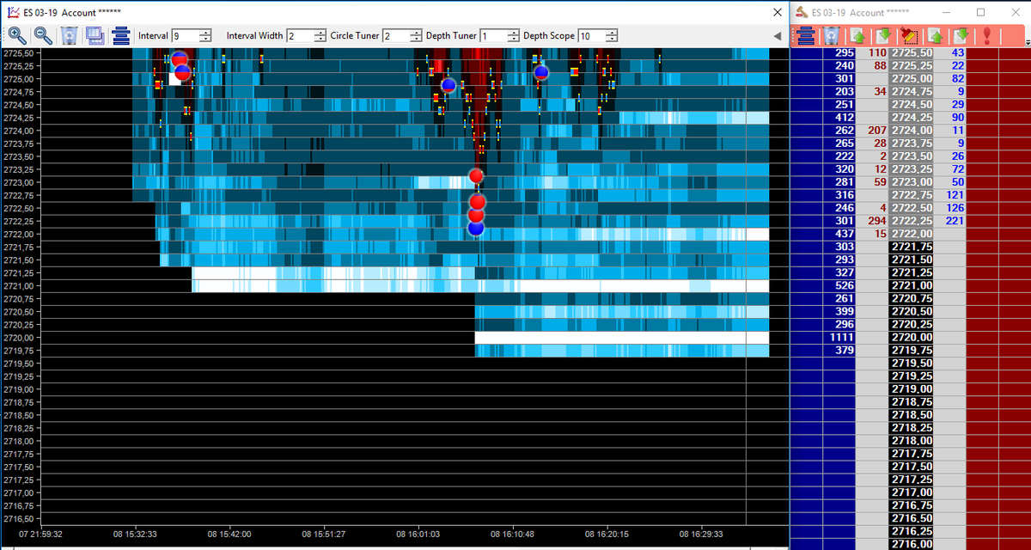The width and height of the screenshot is (1031, 550).
Task: Click DOM price cell 2724,00
Action: 912,131
